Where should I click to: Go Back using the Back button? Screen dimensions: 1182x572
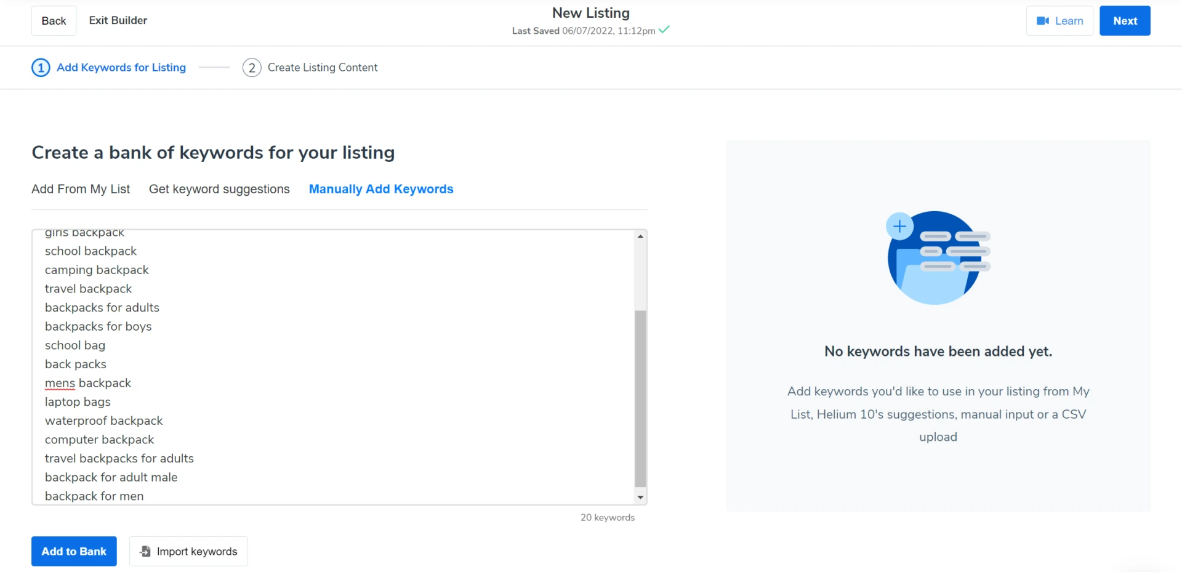tap(54, 21)
